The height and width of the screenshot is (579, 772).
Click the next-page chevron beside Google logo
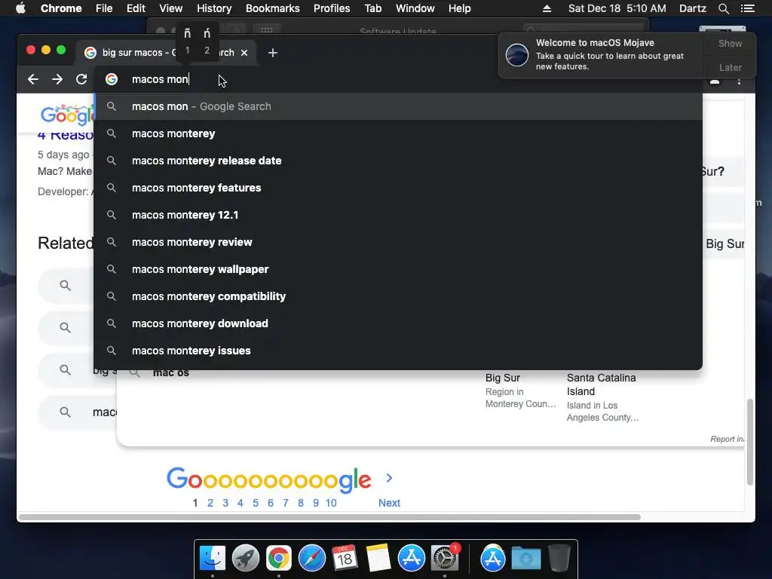[x=389, y=478]
